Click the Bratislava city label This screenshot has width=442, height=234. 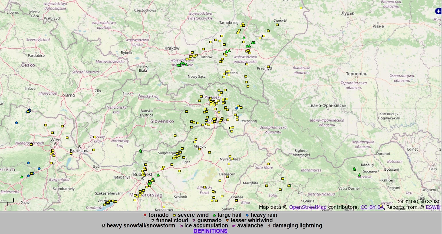[80, 151]
